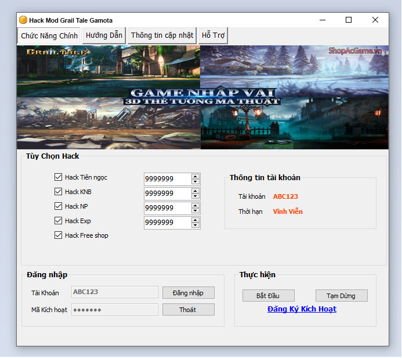This screenshot has width=402, height=358.
Task: Click the Grail Tale banner image
Action: [202, 97]
